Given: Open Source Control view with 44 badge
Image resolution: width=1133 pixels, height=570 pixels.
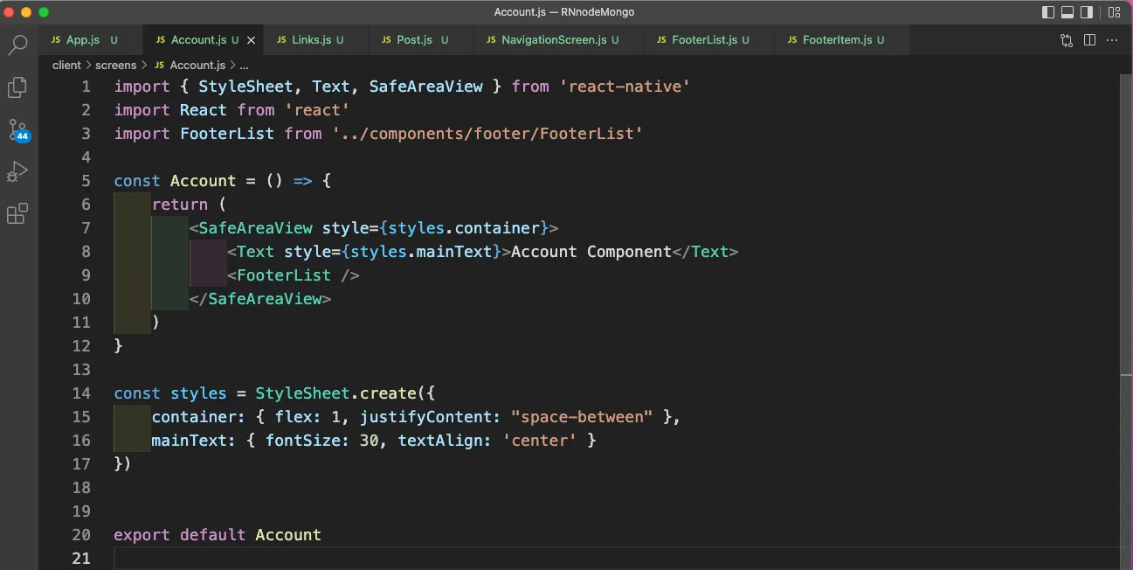Looking at the screenshot, I should [x=18, y=130].
